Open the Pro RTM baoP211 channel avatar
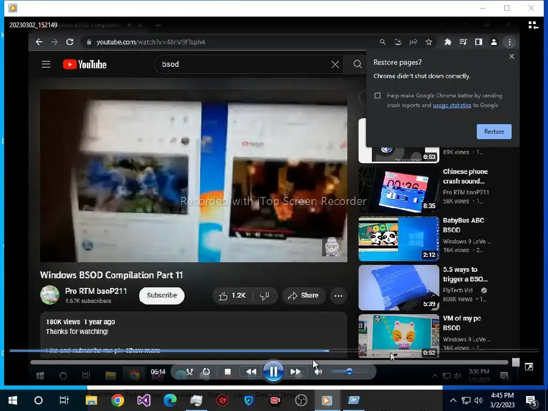Image resolution: width=548 pixels, height=411 pixels. (x=50, y=295)
